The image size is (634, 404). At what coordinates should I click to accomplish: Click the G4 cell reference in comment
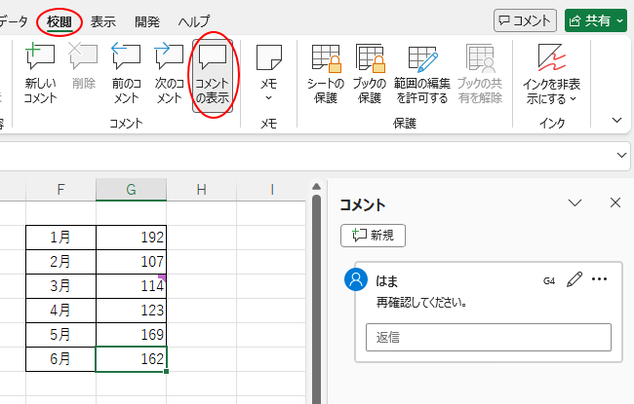coord(549,281)
